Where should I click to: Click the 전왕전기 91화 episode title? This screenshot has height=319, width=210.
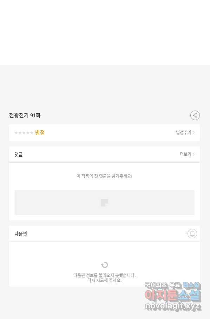(25, 115)
